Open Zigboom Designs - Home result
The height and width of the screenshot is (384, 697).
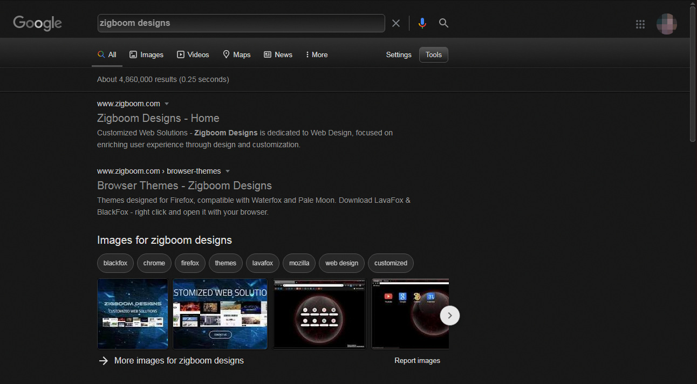pyautogui.click(x=158, y=118)
